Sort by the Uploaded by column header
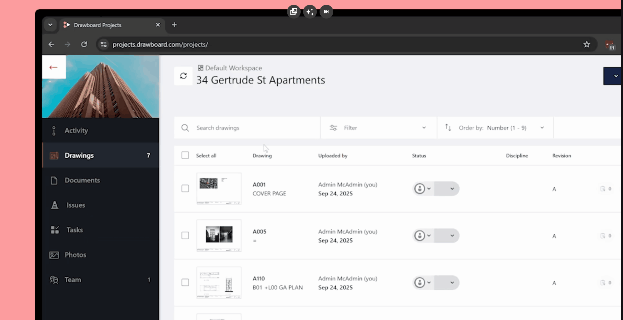 tap(333, 156)
